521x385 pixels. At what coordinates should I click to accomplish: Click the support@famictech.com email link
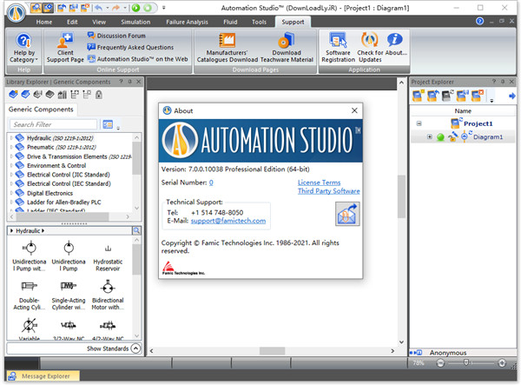(229, 220)
